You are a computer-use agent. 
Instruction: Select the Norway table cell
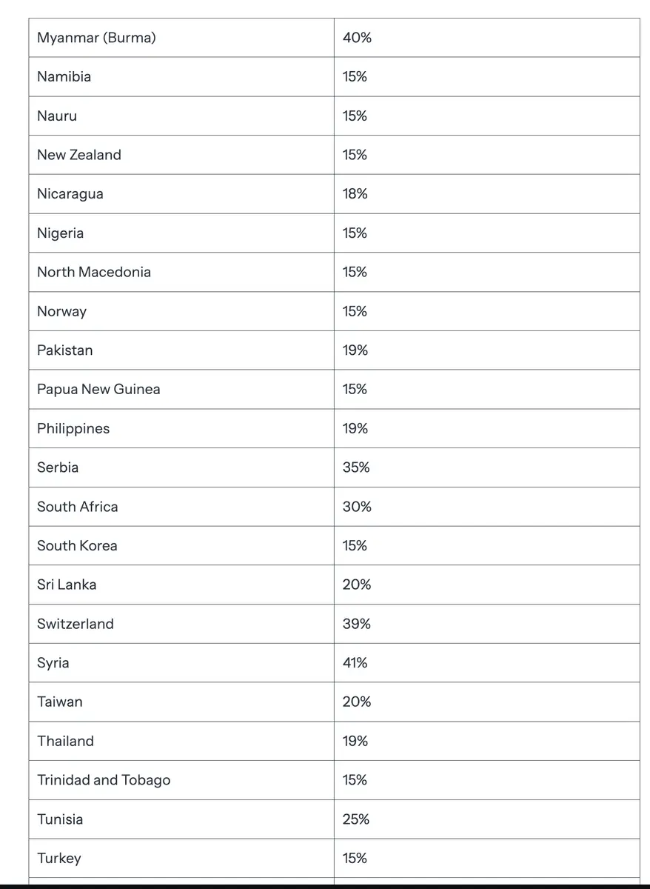pyautogui.click(x=181, y=311)
